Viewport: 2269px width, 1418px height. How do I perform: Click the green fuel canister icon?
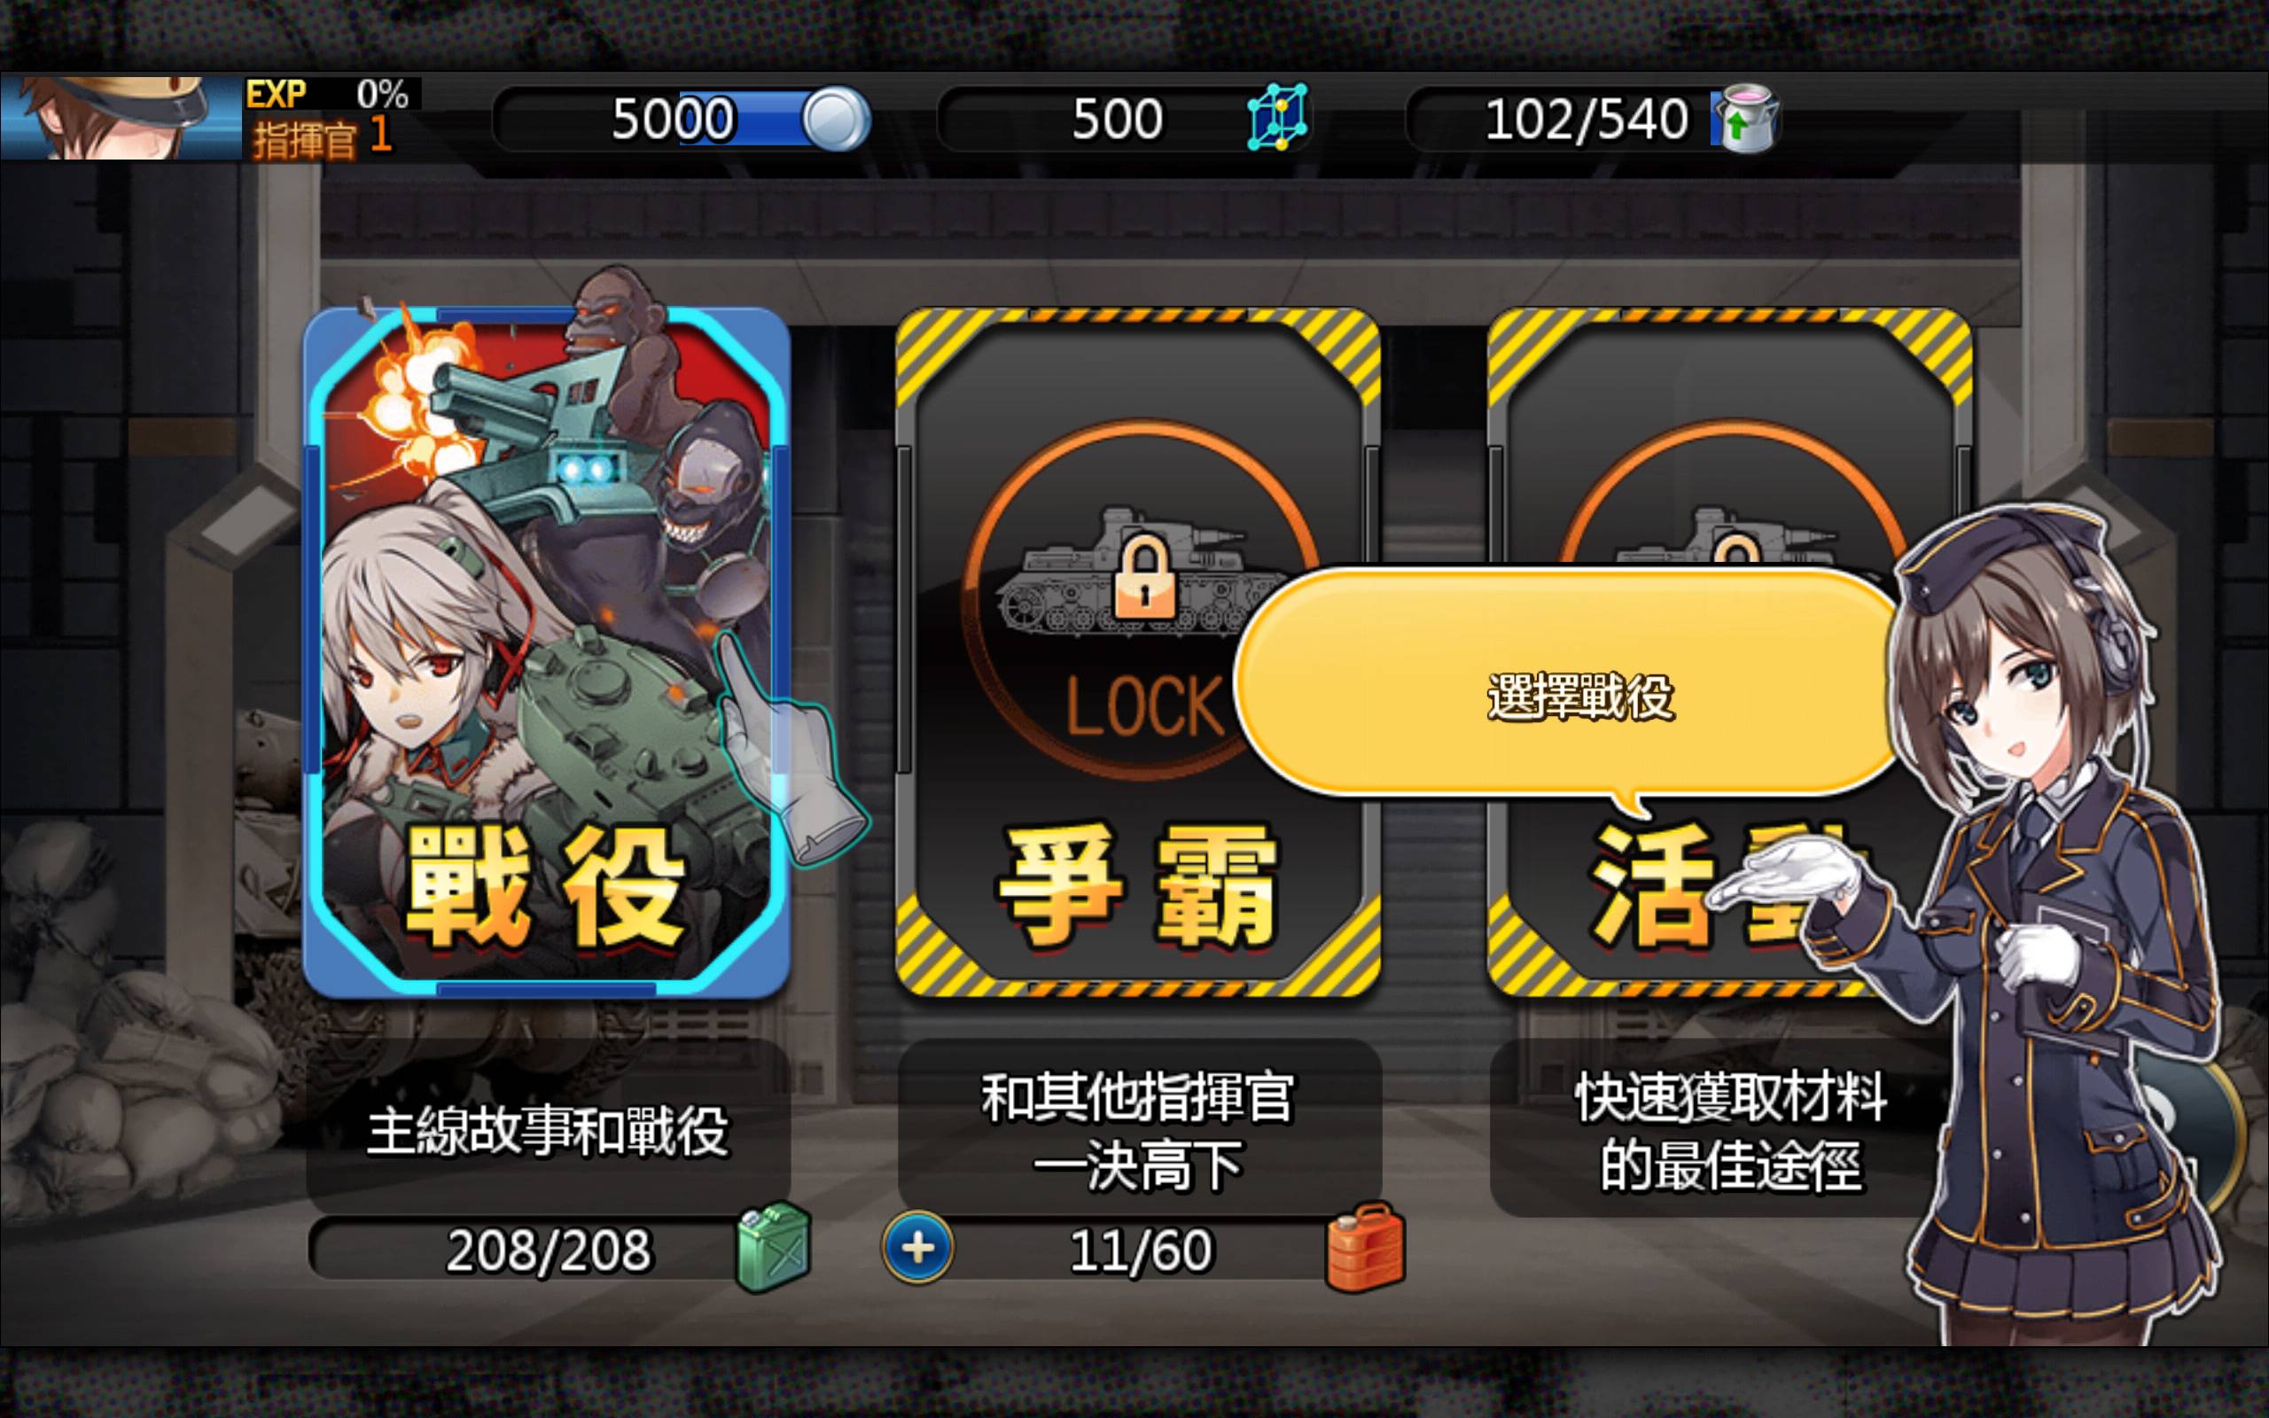coord(775,1247)
